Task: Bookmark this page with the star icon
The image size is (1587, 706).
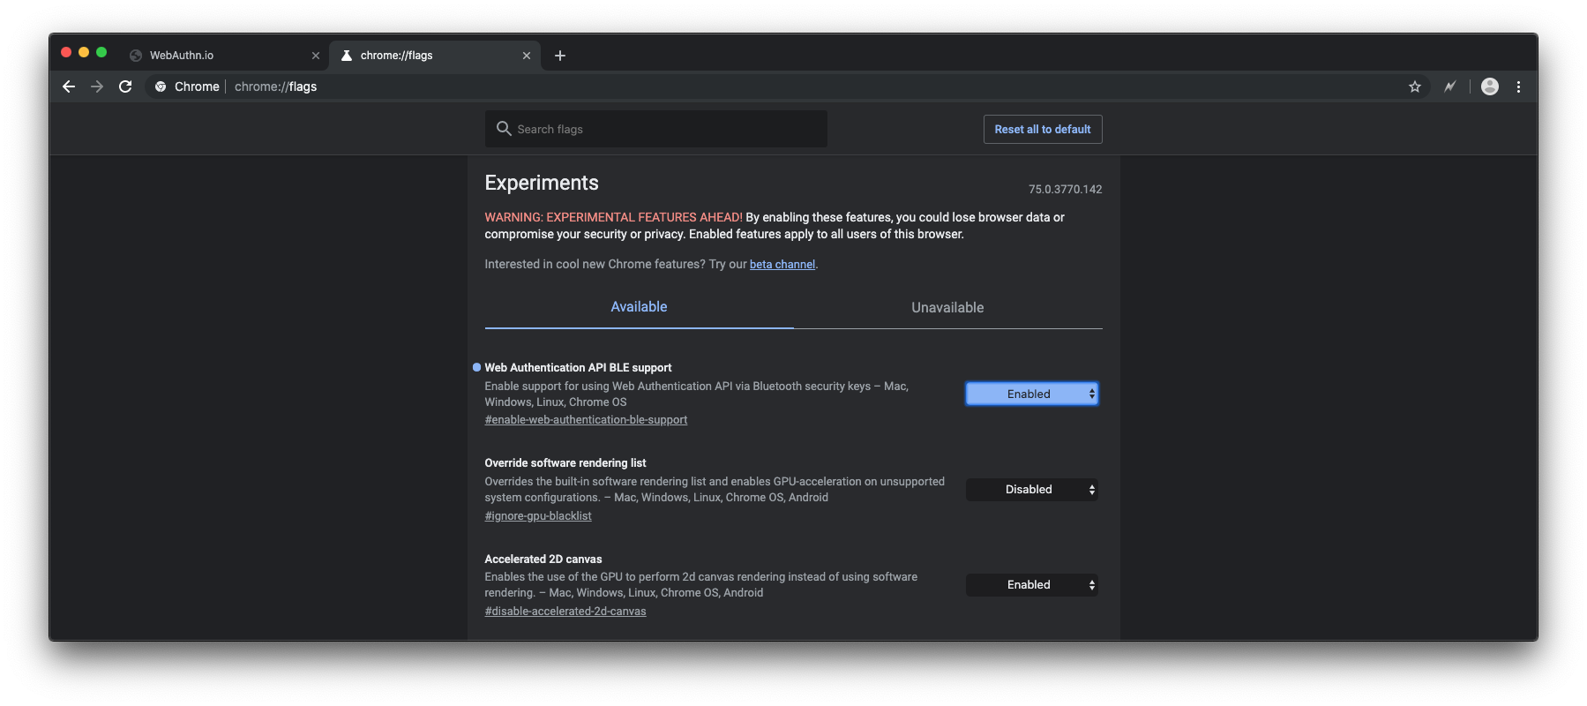Action: [1415, 86]
